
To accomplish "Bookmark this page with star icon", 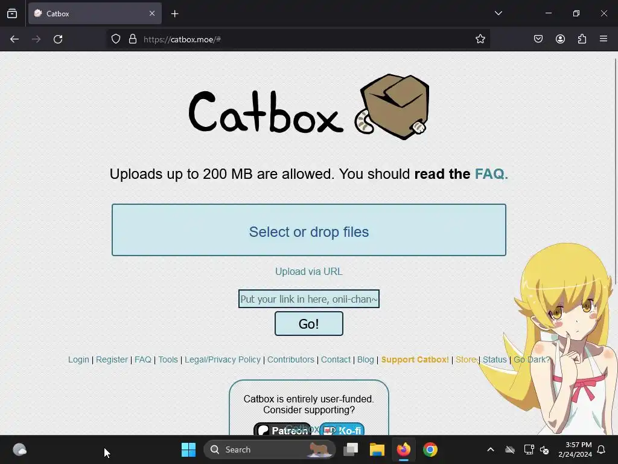I will coord(480,39).
